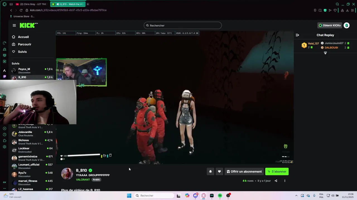Open the Opera flow send icon
357x200 pixels.
(x=330, y=10)
